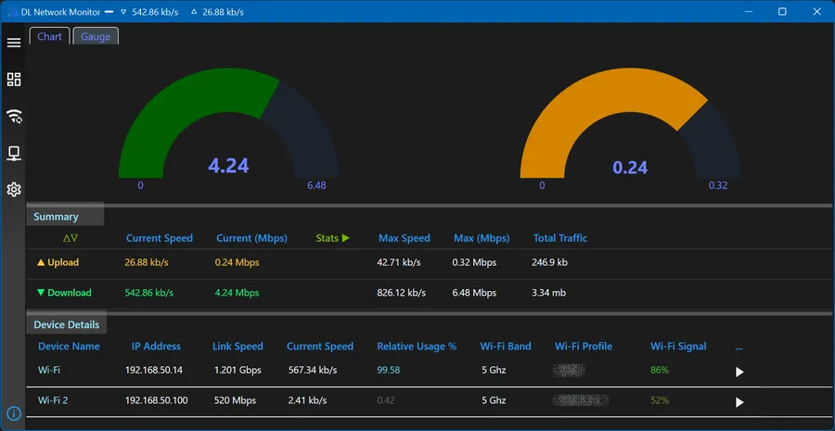Click the Device Details section header
The width and height of the screenshot is (835, 431).
[x=67, y=324]
